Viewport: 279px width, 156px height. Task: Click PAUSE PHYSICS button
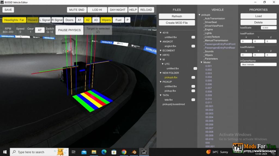[x=69, y=30]
